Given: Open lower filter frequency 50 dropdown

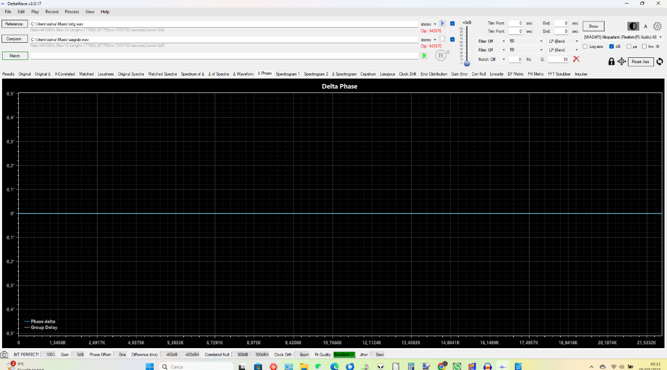Looking at the screenshot, I should point(526,50).
